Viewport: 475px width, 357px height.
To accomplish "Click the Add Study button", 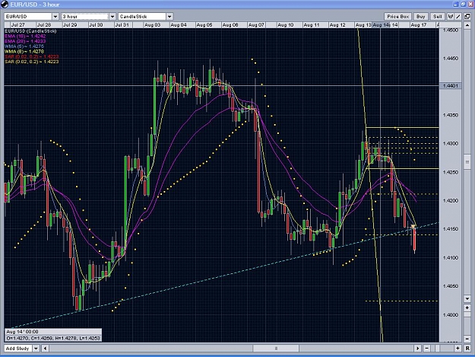I will [18, 348].
